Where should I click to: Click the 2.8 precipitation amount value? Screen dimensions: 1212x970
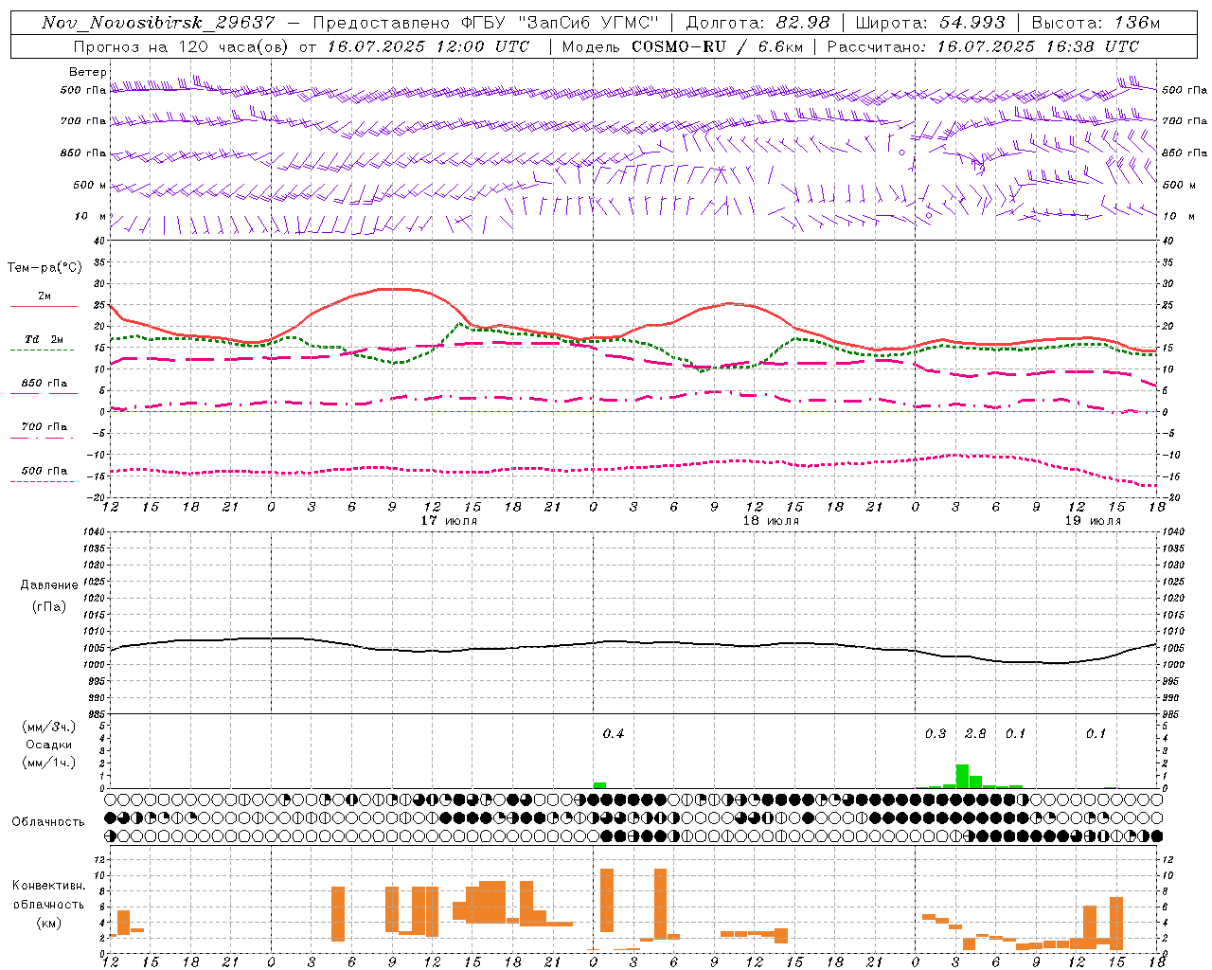click(975, 734)
